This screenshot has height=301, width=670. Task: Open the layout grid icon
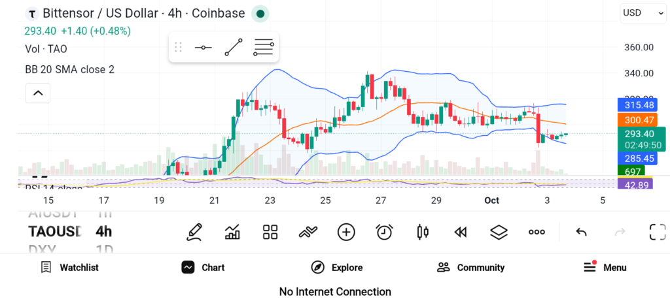(x=270, y=232)
